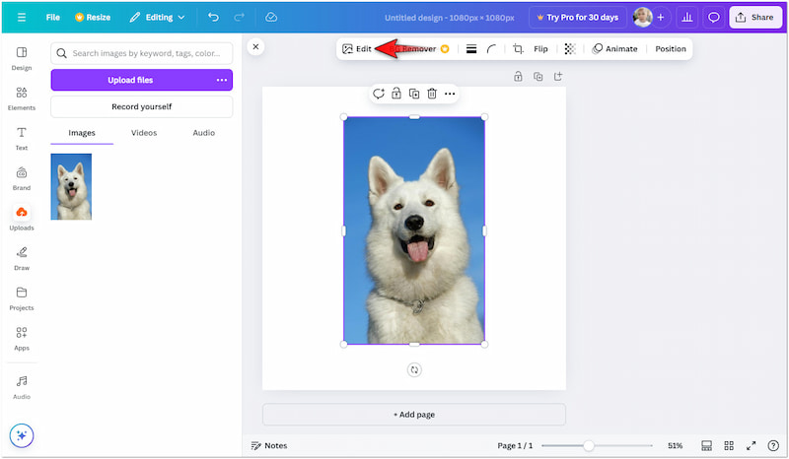This screenshot has width=789, height=459.
Task: Open corner rounding tool
Action: 491,49
